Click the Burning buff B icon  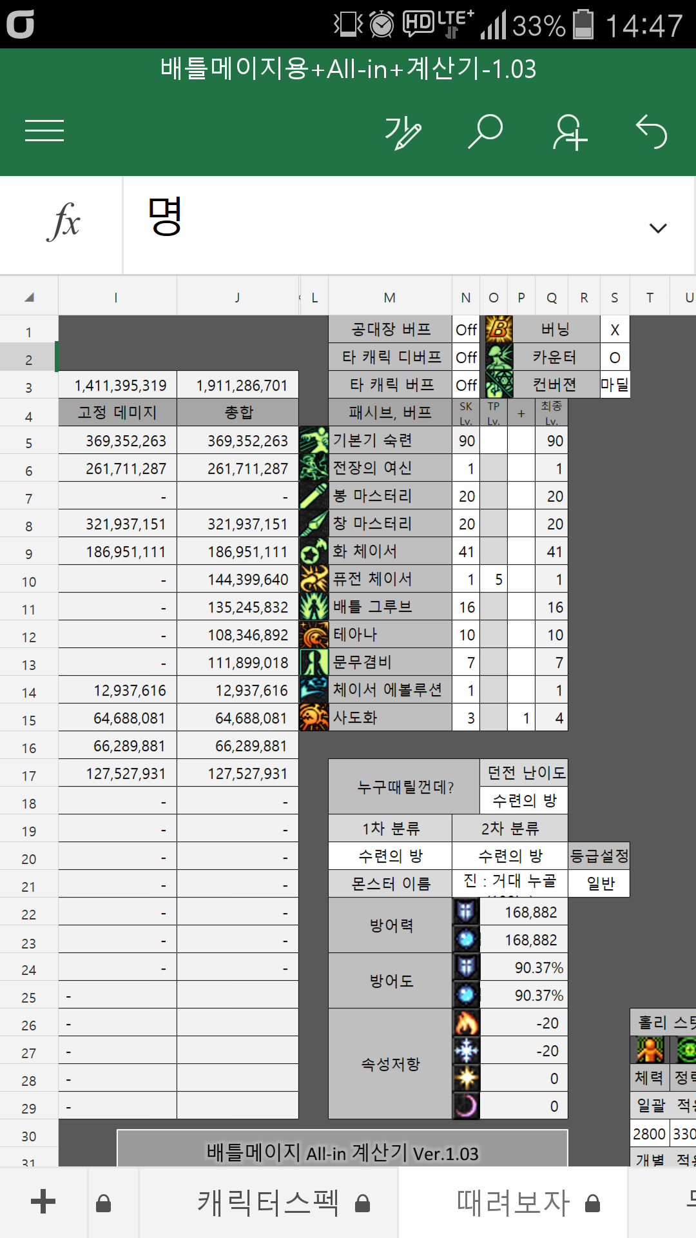498,329
